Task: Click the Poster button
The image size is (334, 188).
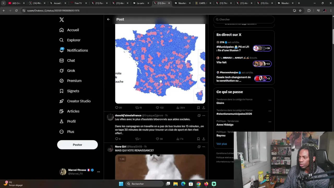Action: 77,145
